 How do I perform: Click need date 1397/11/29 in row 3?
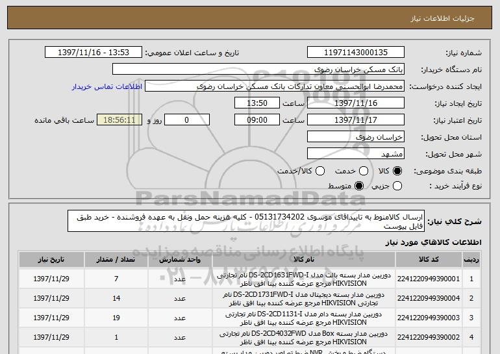[x=51, y=318]
